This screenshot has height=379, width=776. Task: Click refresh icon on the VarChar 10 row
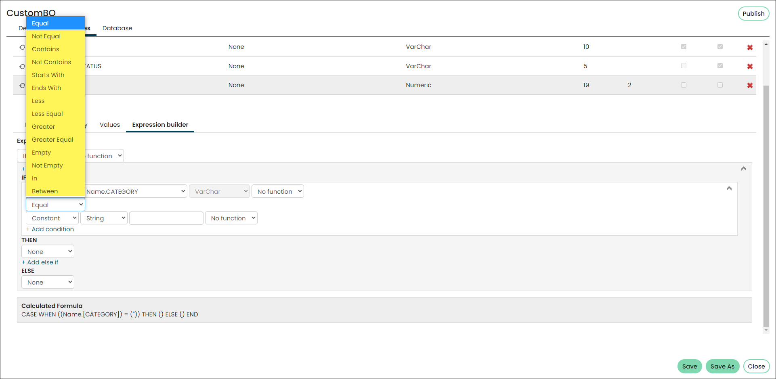click(23, 47)
